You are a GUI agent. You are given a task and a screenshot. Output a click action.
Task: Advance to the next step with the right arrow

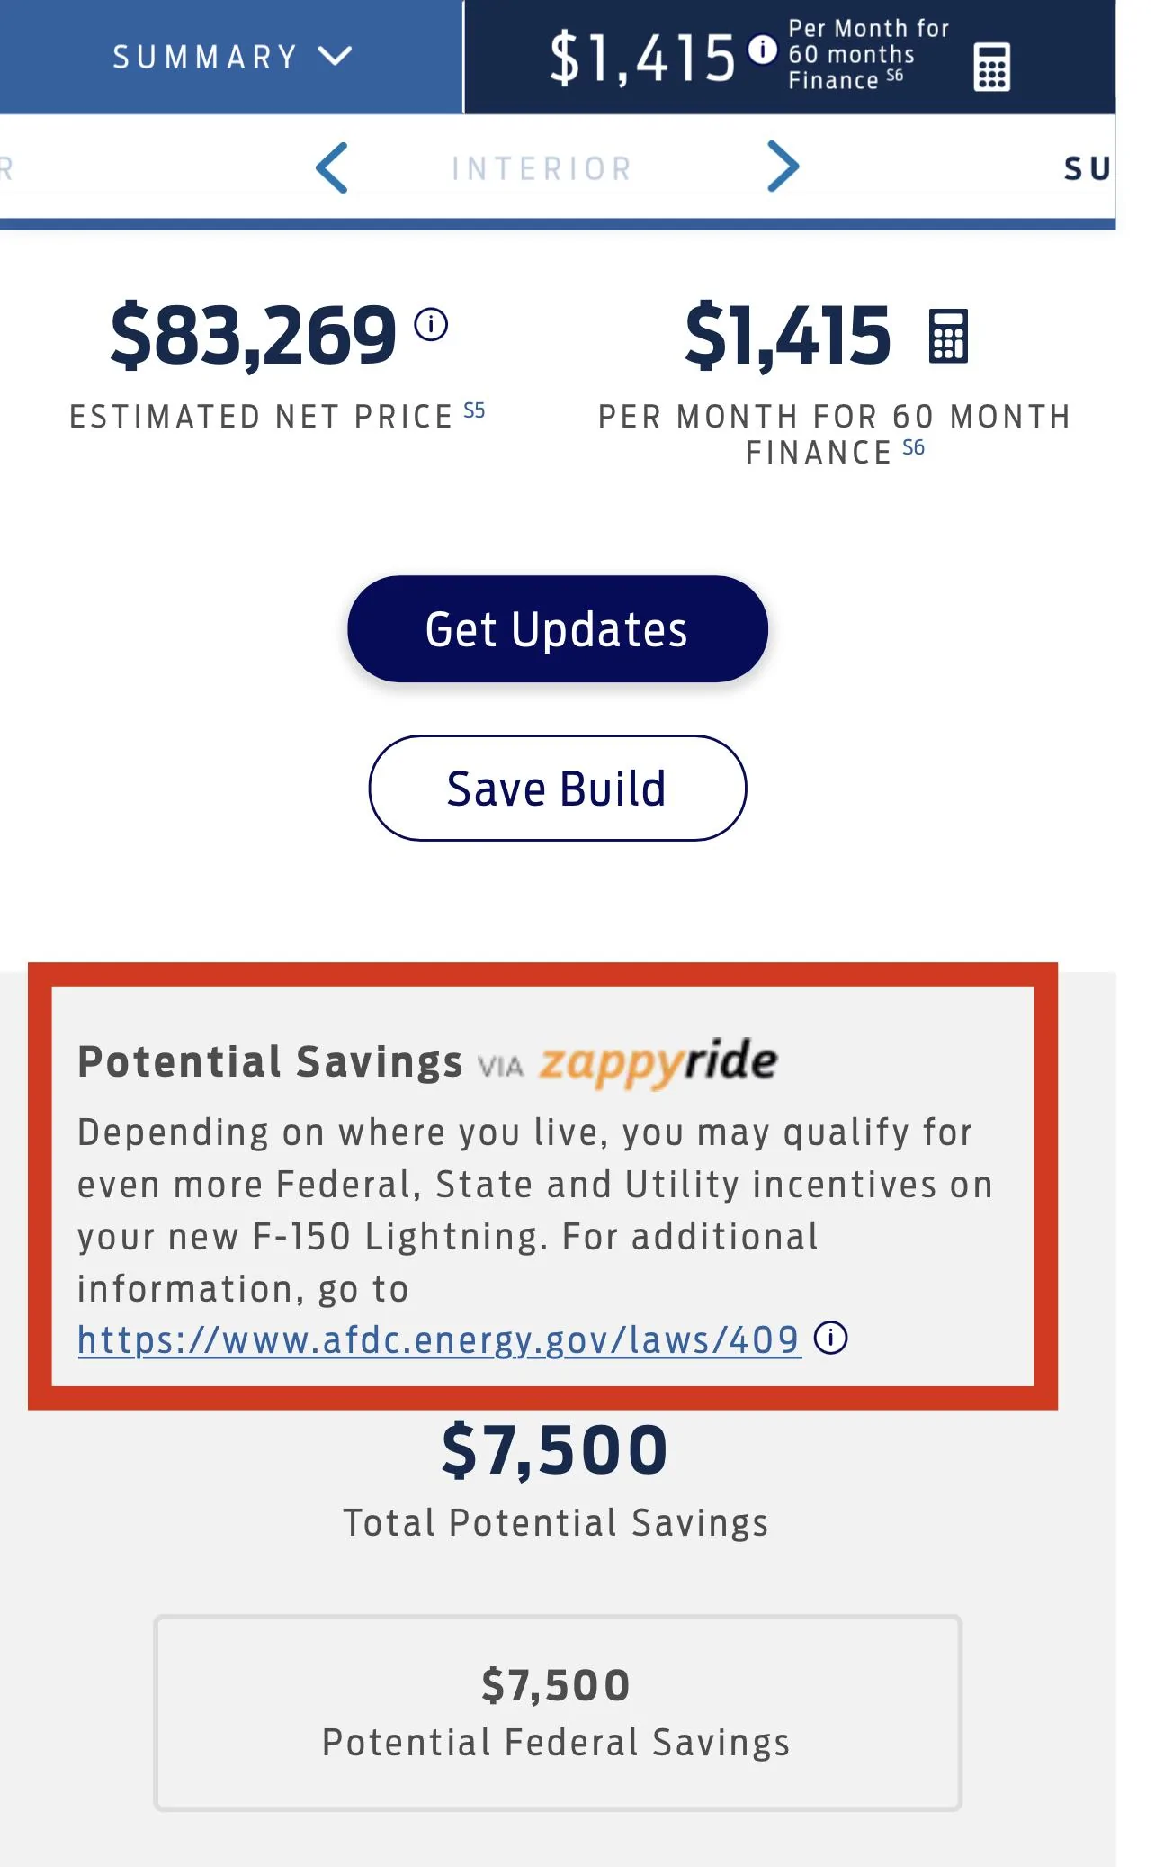click(x=783, y=167)
